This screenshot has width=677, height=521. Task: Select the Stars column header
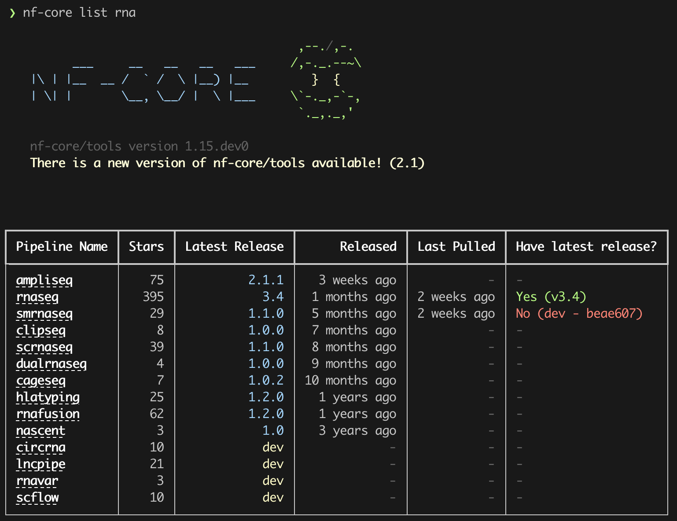[x=146, y=247]
